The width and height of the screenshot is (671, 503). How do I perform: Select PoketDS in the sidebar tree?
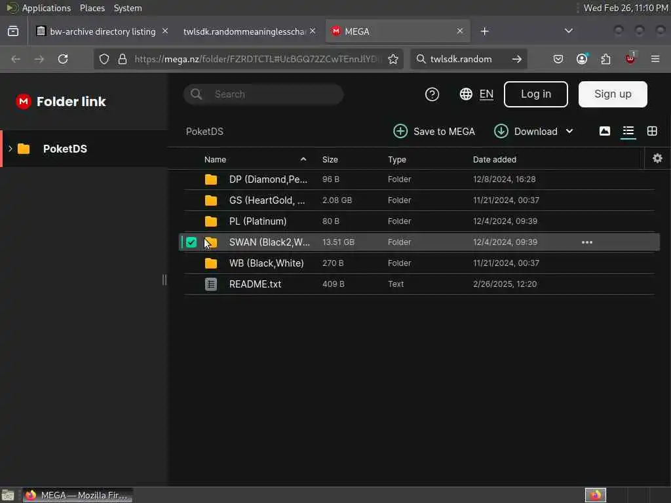click(x=84, y=149)
